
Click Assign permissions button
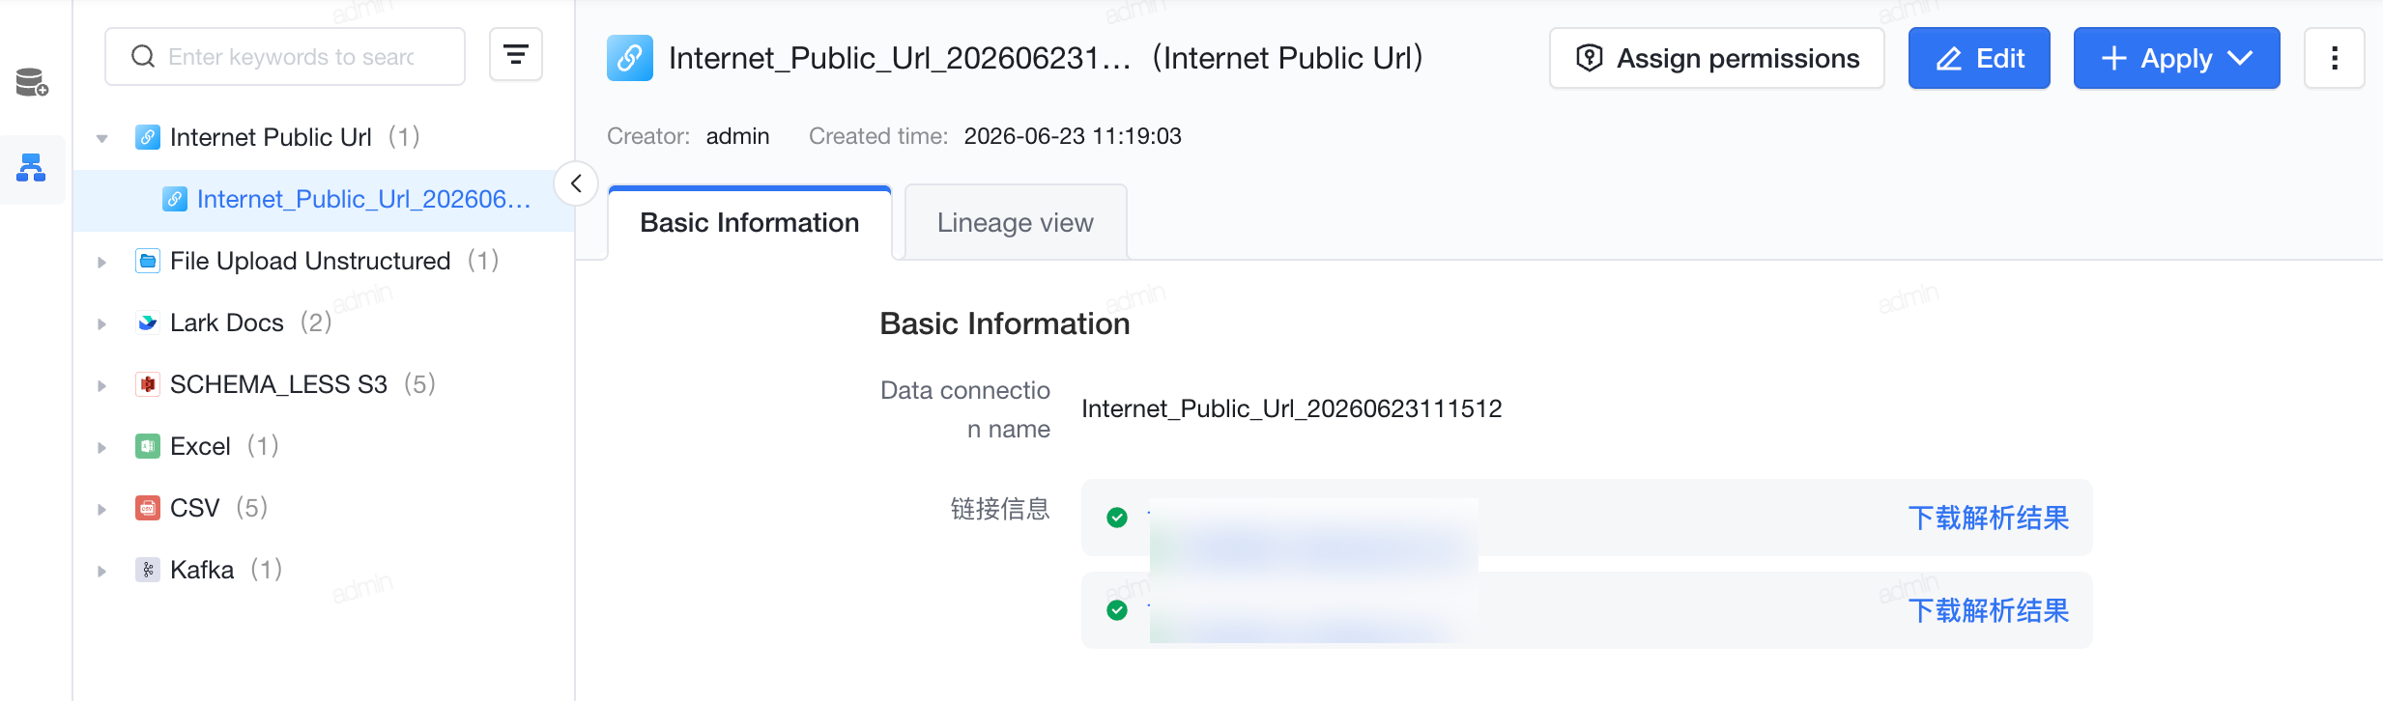[x=1717, y=58]
